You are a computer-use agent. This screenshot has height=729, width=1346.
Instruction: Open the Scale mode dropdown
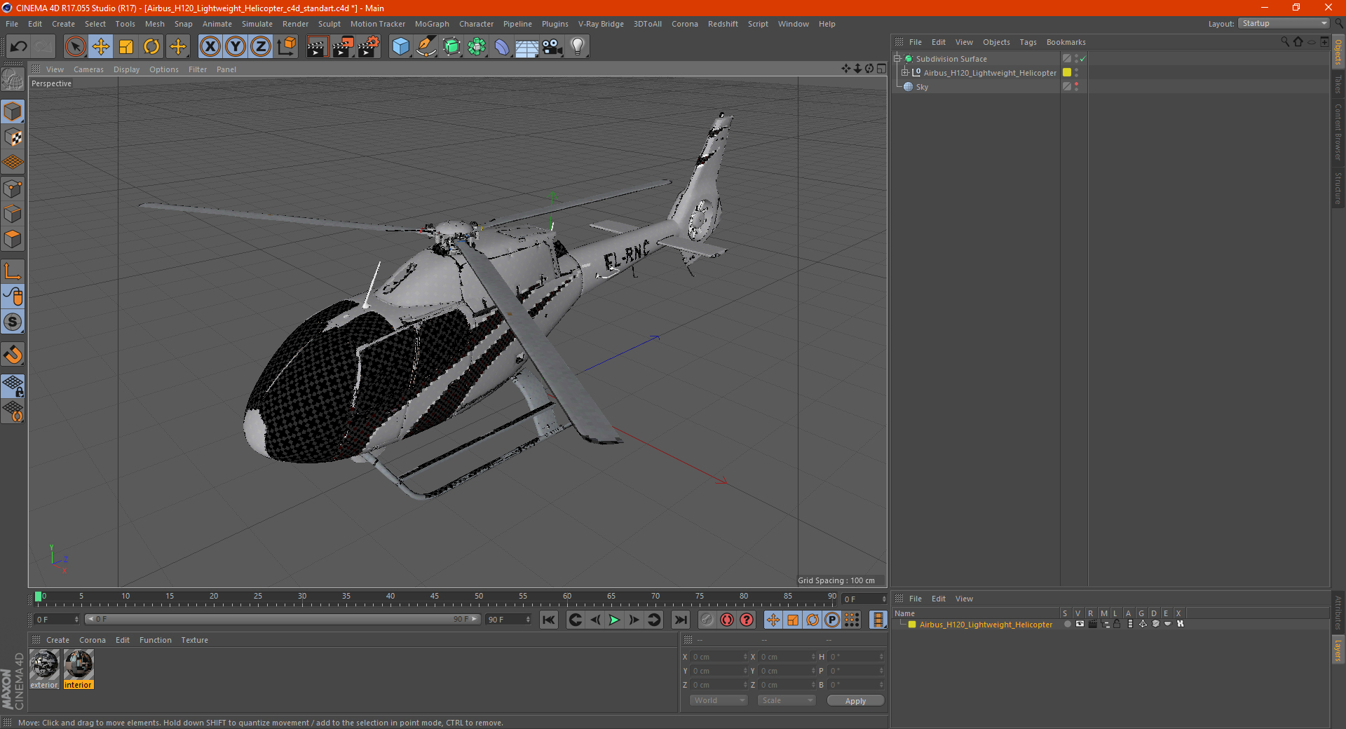[787, 700]
